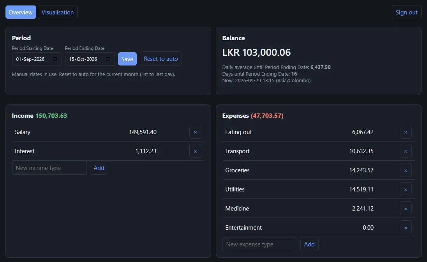Click the Interest income label

coord(25,151)
